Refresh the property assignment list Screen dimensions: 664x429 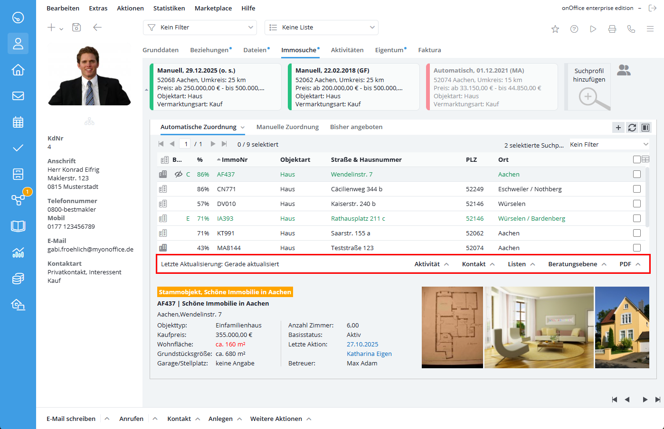632,127
